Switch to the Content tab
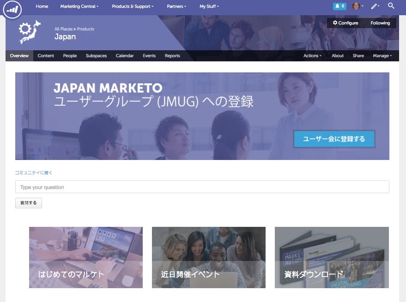The width and height of the screenshot is (406, 302). point(46,56)
